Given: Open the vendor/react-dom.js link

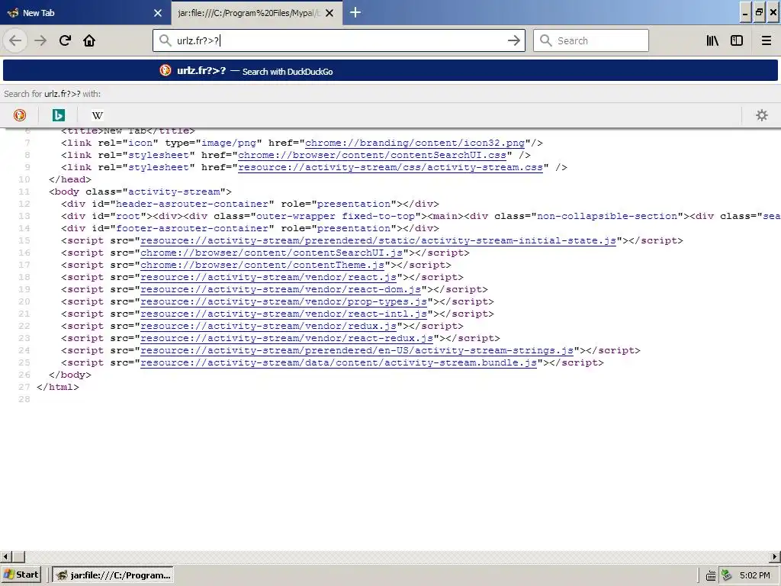Looking at the screenshot, I should (281, 289).
